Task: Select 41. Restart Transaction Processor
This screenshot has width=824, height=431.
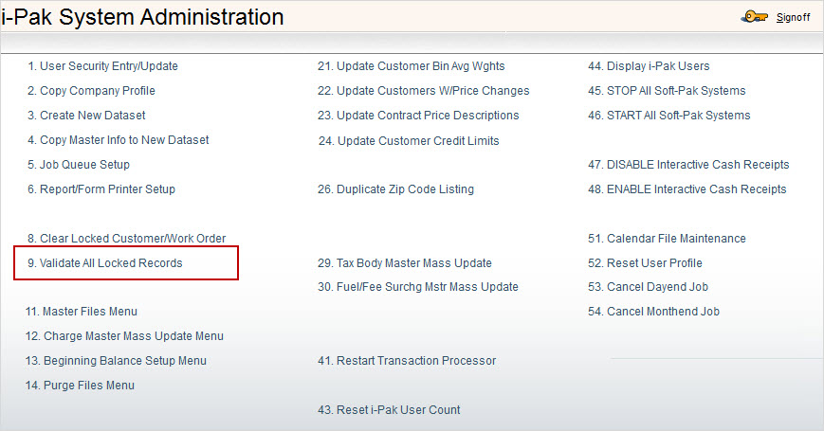Action: [407, 361]
